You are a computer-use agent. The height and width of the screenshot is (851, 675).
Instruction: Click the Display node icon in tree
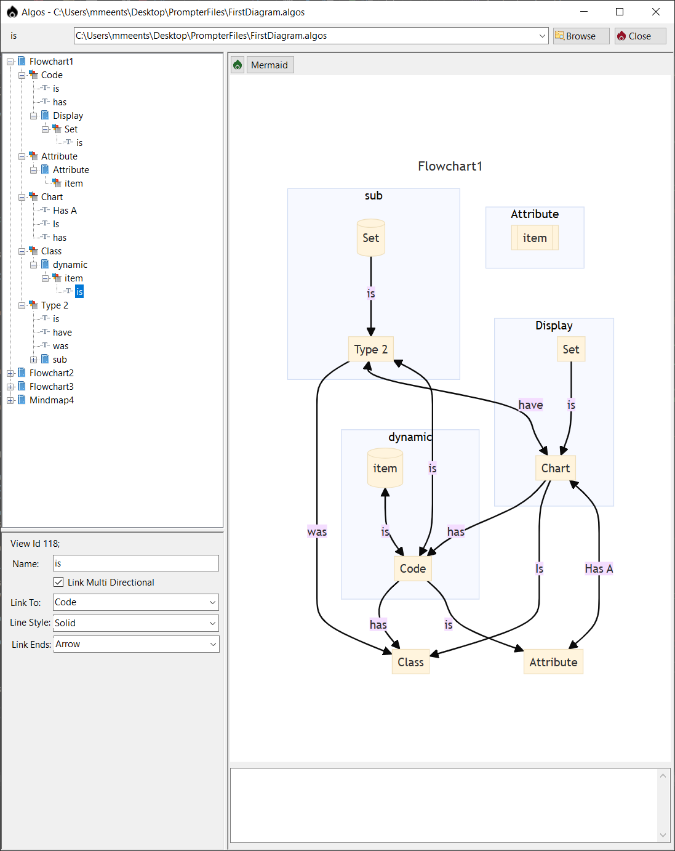click(x=45, y=115)
